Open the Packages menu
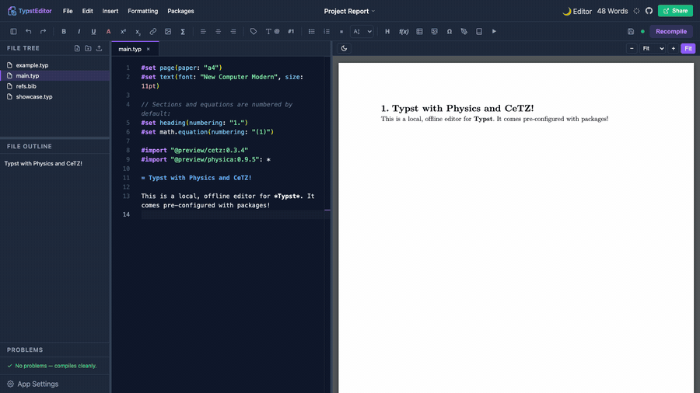This screenshot has width=700, height=393. (x=180, y=11)
